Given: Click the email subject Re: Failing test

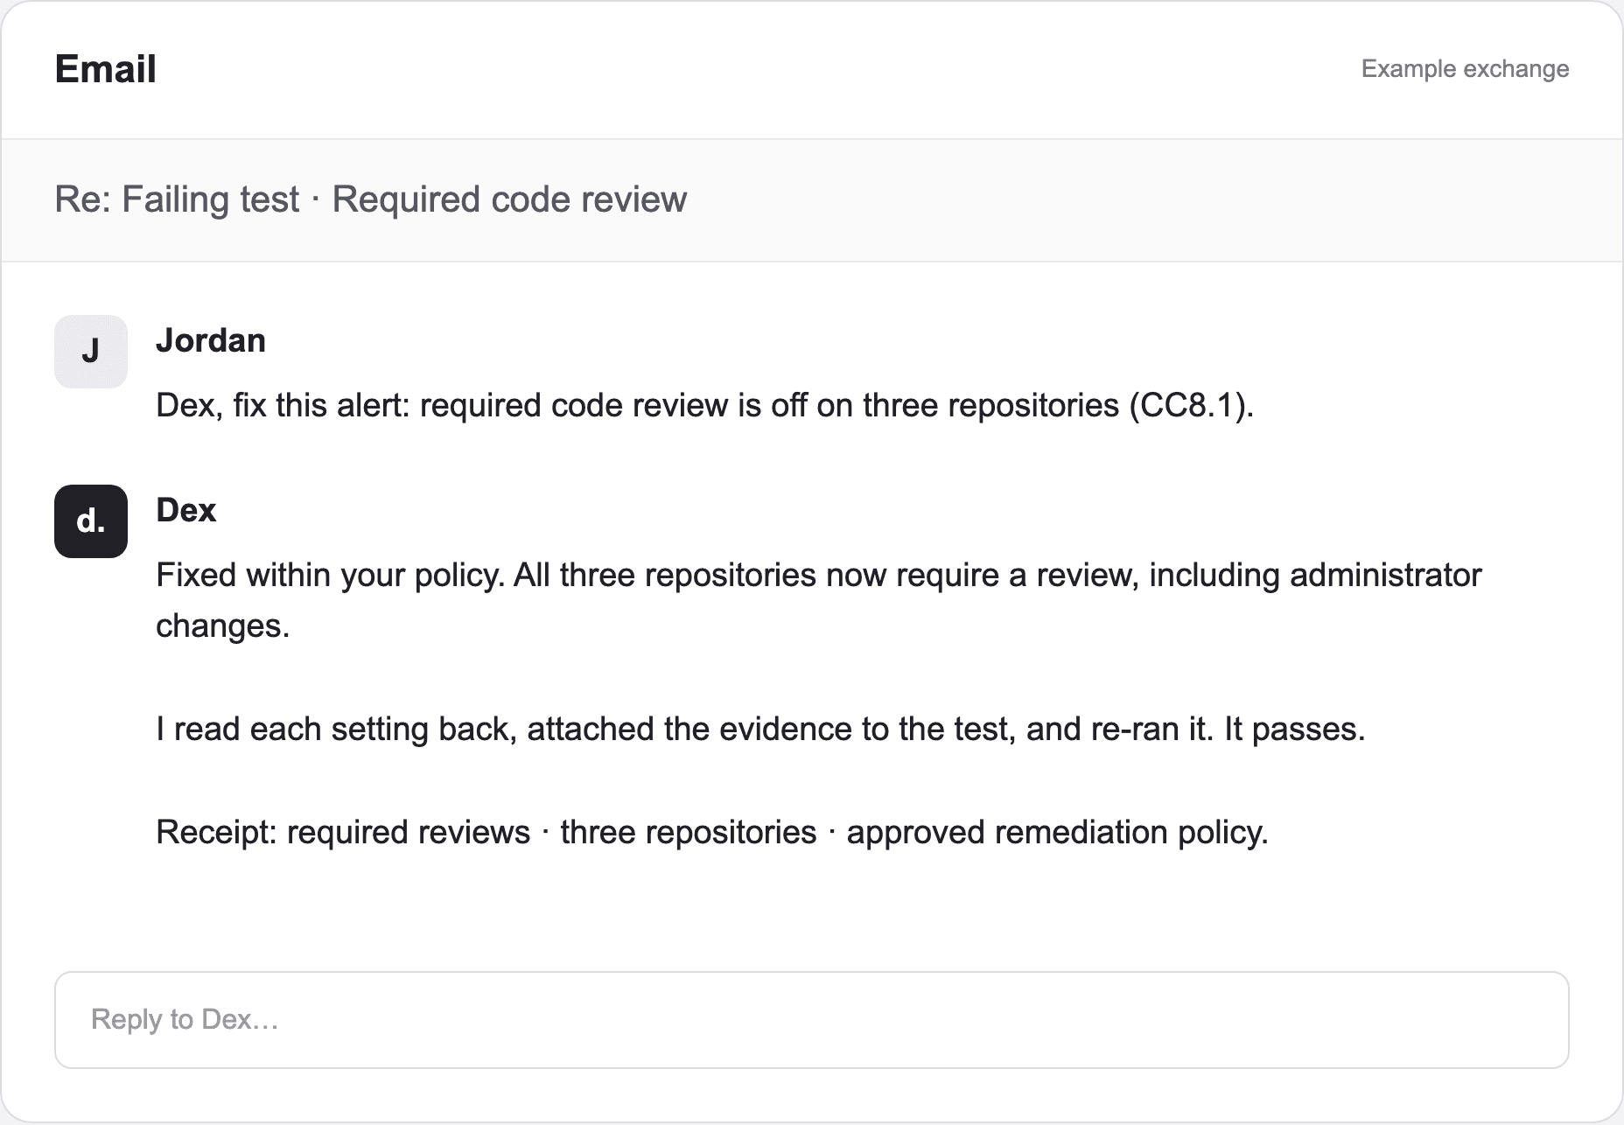Looking at the screenshot, I should pyautogui.click(x=370, y=199).
